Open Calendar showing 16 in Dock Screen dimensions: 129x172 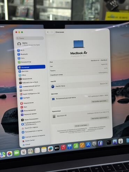(24, 152)
